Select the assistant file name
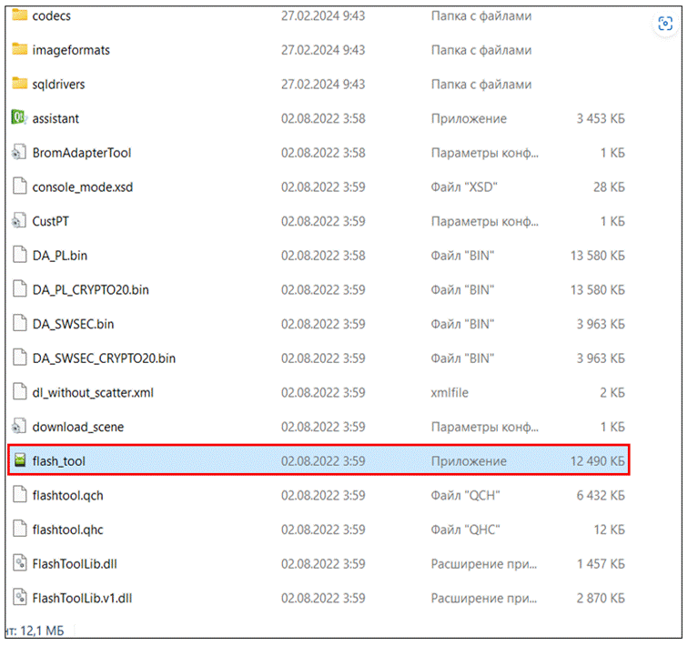 coord(56,118)
